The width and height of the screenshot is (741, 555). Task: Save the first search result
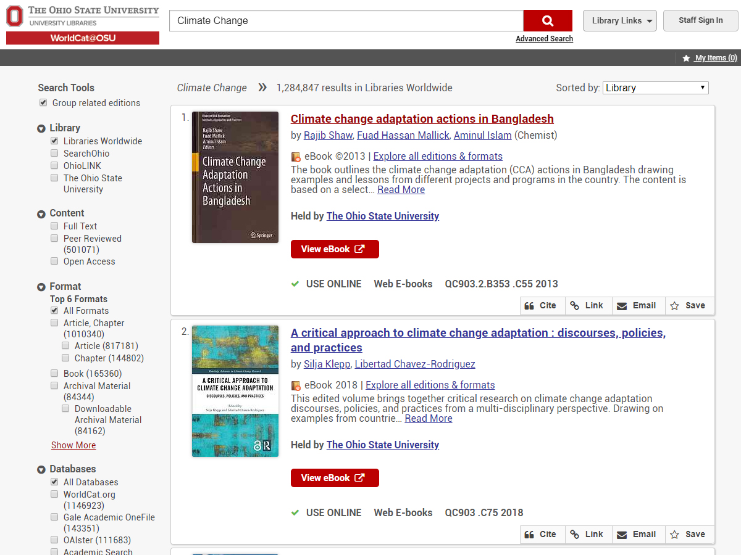point(688,306)
